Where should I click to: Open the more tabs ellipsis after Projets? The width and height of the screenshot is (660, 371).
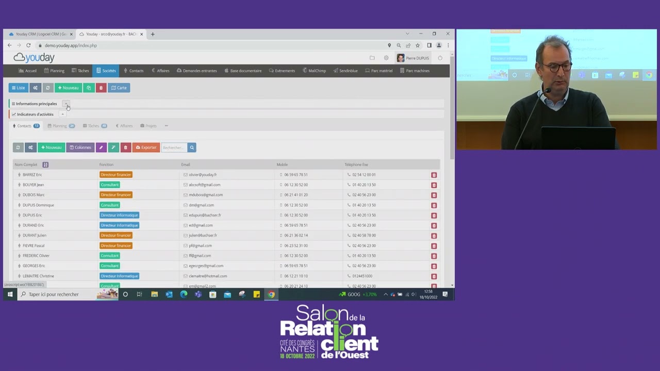coord(166,126)
